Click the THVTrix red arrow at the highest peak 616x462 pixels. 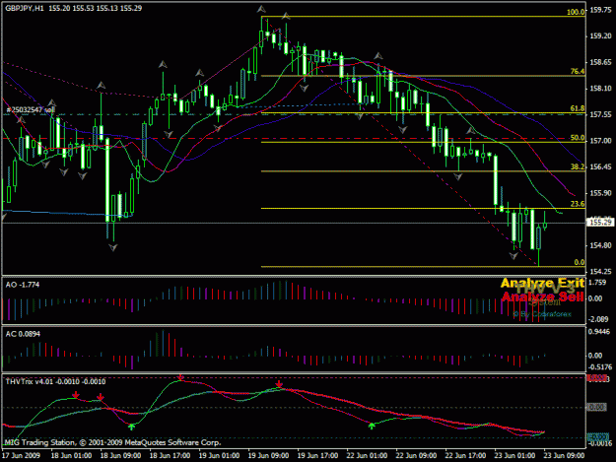tap(180, 377)
